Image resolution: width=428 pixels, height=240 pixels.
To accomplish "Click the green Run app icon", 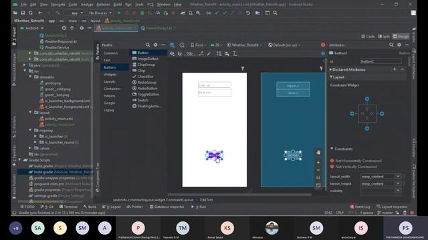I will click(119, 13).
